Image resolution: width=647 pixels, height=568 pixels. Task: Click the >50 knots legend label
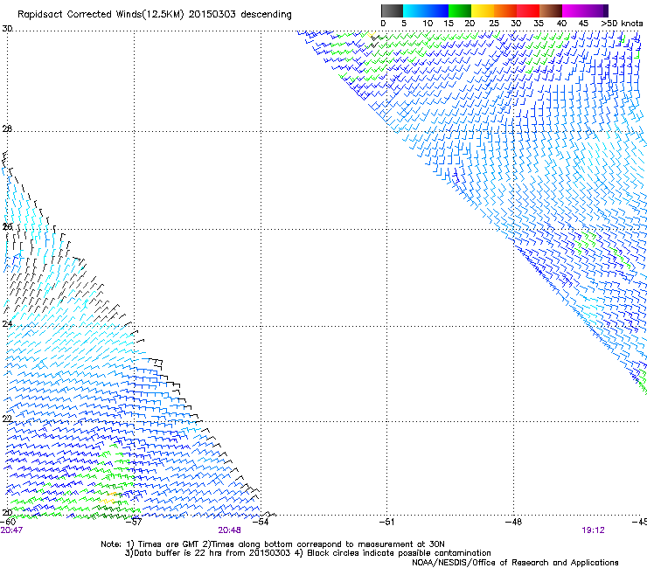(x=622, y=24)
